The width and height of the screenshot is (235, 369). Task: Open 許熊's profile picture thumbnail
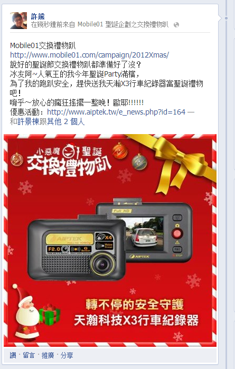coord(18,21)
